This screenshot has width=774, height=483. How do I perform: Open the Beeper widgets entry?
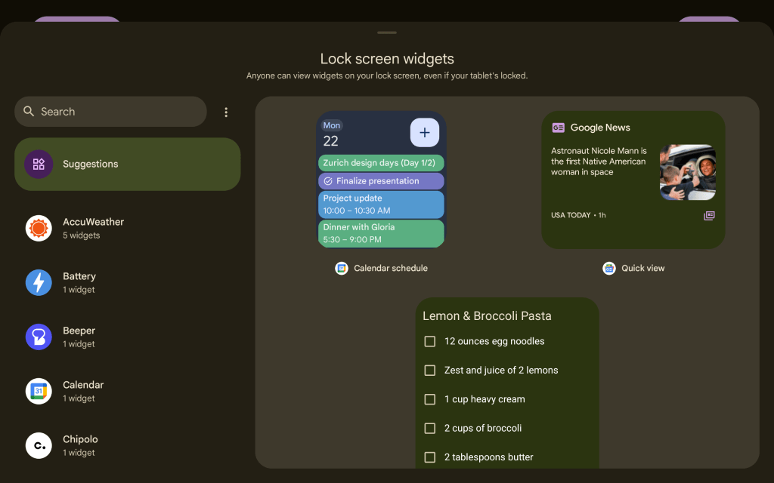(79, 337)
